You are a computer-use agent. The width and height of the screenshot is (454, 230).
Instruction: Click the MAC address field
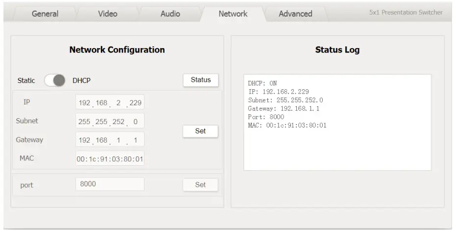click(x=110, y=159)
